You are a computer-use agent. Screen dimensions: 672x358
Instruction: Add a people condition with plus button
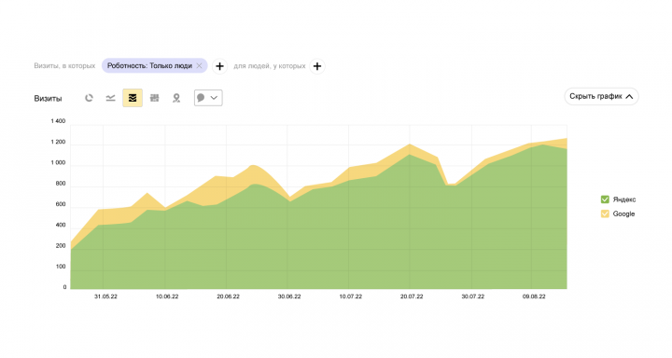pyautogui.click(x=317, y=66)
